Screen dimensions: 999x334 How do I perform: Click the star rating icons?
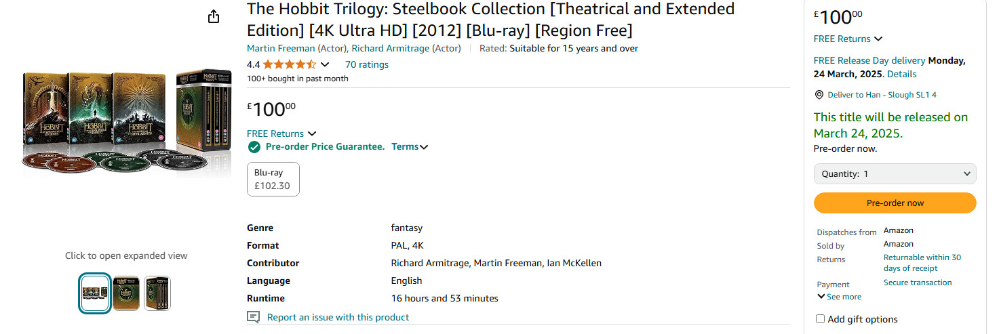[x=289, y=65]
